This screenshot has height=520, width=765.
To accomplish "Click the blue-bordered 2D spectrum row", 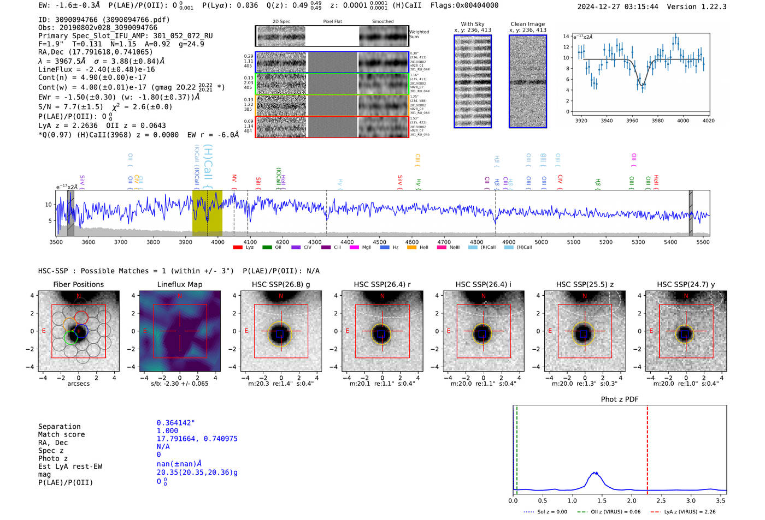I will (332, 62).
